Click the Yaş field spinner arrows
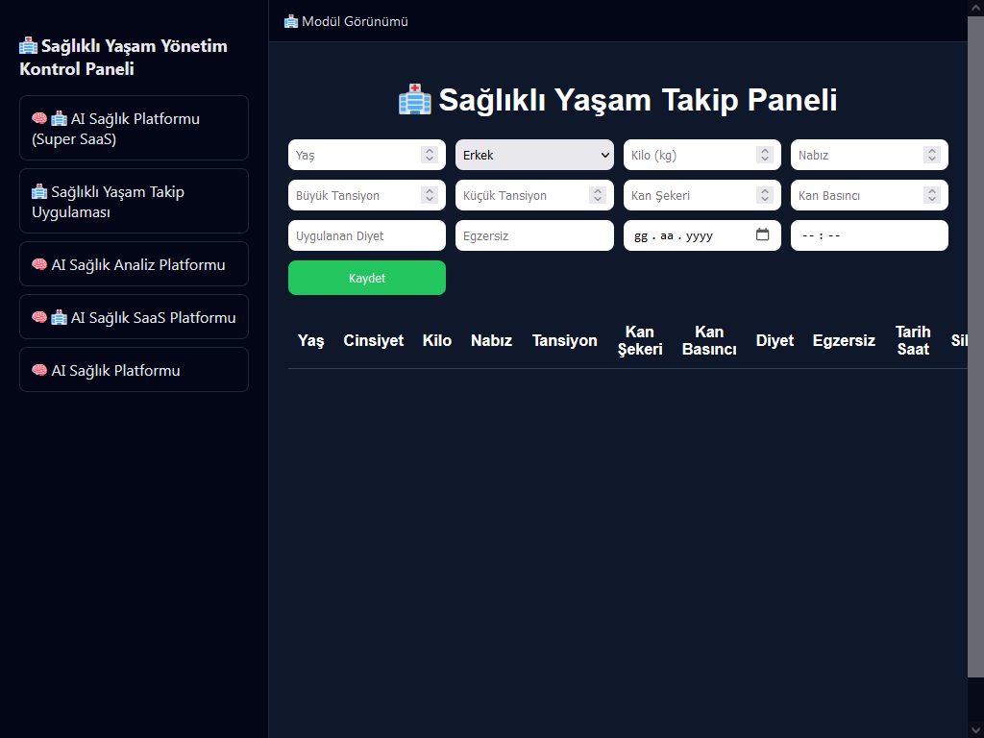The height and width of the screenshot is (738, 984). [429, 155]
